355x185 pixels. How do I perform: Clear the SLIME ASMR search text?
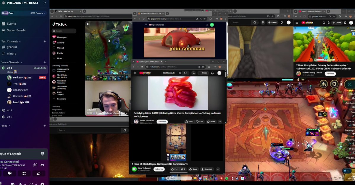coord(180,73)
